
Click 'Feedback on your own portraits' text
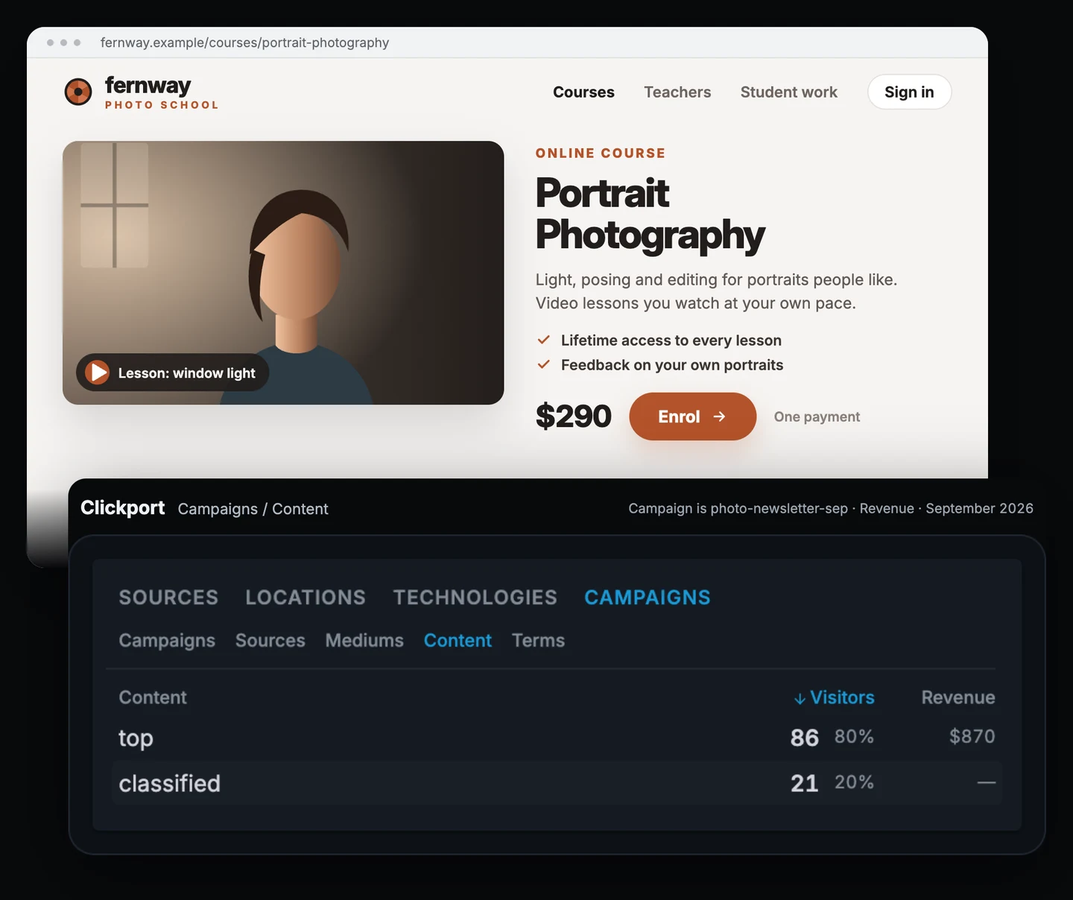(672, 365)
